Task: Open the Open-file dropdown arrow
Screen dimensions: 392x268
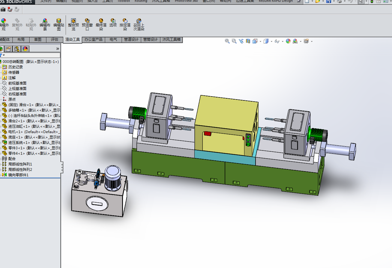Action: point(323,1)
